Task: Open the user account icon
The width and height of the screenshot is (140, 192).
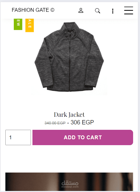Action: click(81, 10)
